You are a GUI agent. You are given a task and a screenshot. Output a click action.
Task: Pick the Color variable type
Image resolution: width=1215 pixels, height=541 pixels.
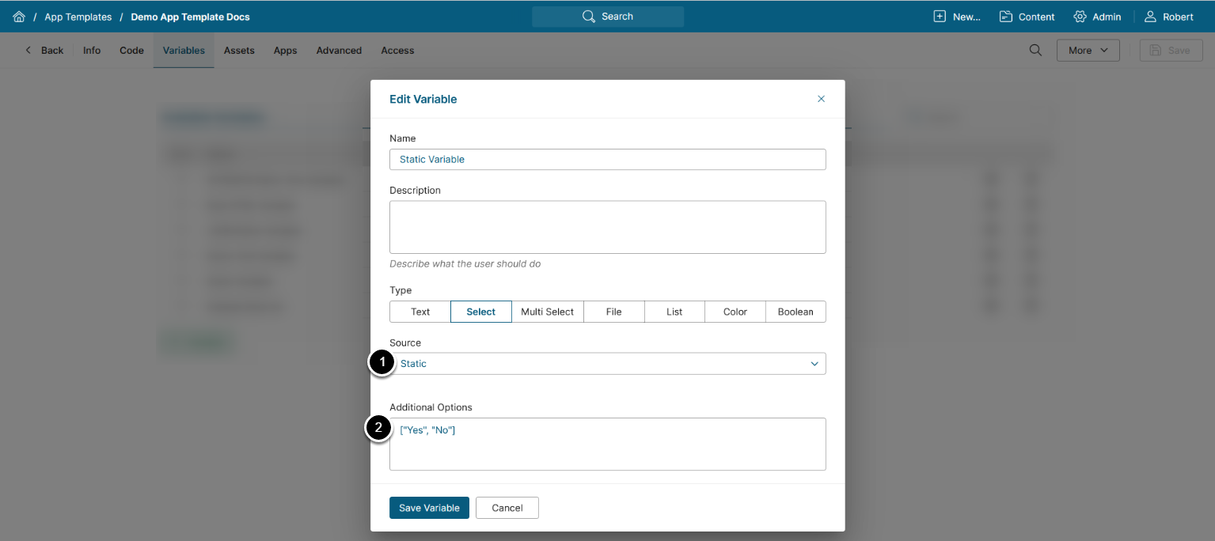click(x=735, y=312)
